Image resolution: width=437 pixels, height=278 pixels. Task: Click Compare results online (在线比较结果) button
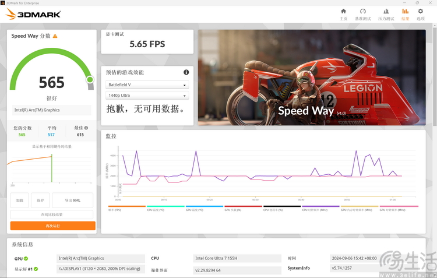click(51, 214)
